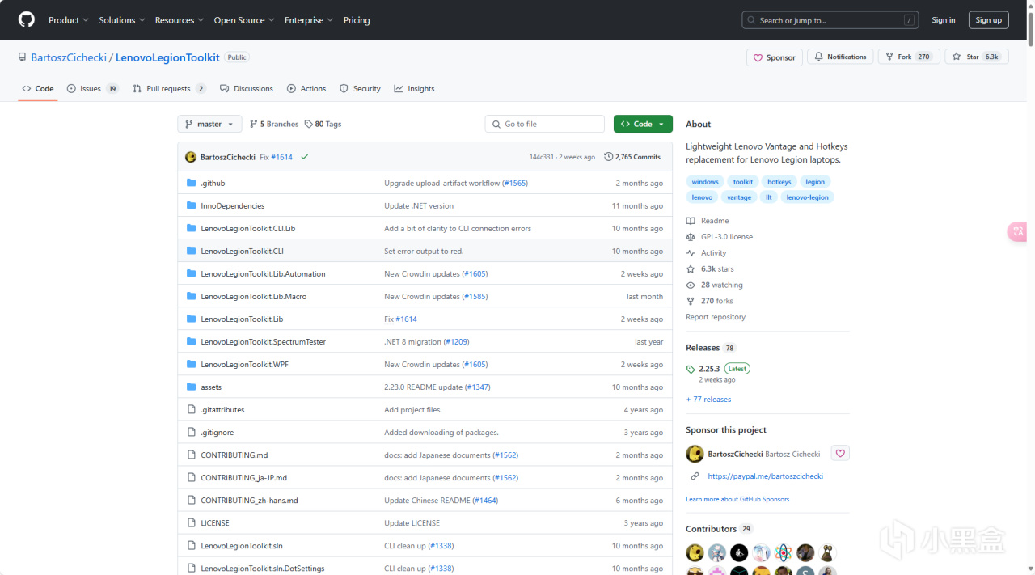Click the sponsor heart button next to Bartosz Cichecki
The width and height of the screenshot is (1035, 575).
click(840, 454)
